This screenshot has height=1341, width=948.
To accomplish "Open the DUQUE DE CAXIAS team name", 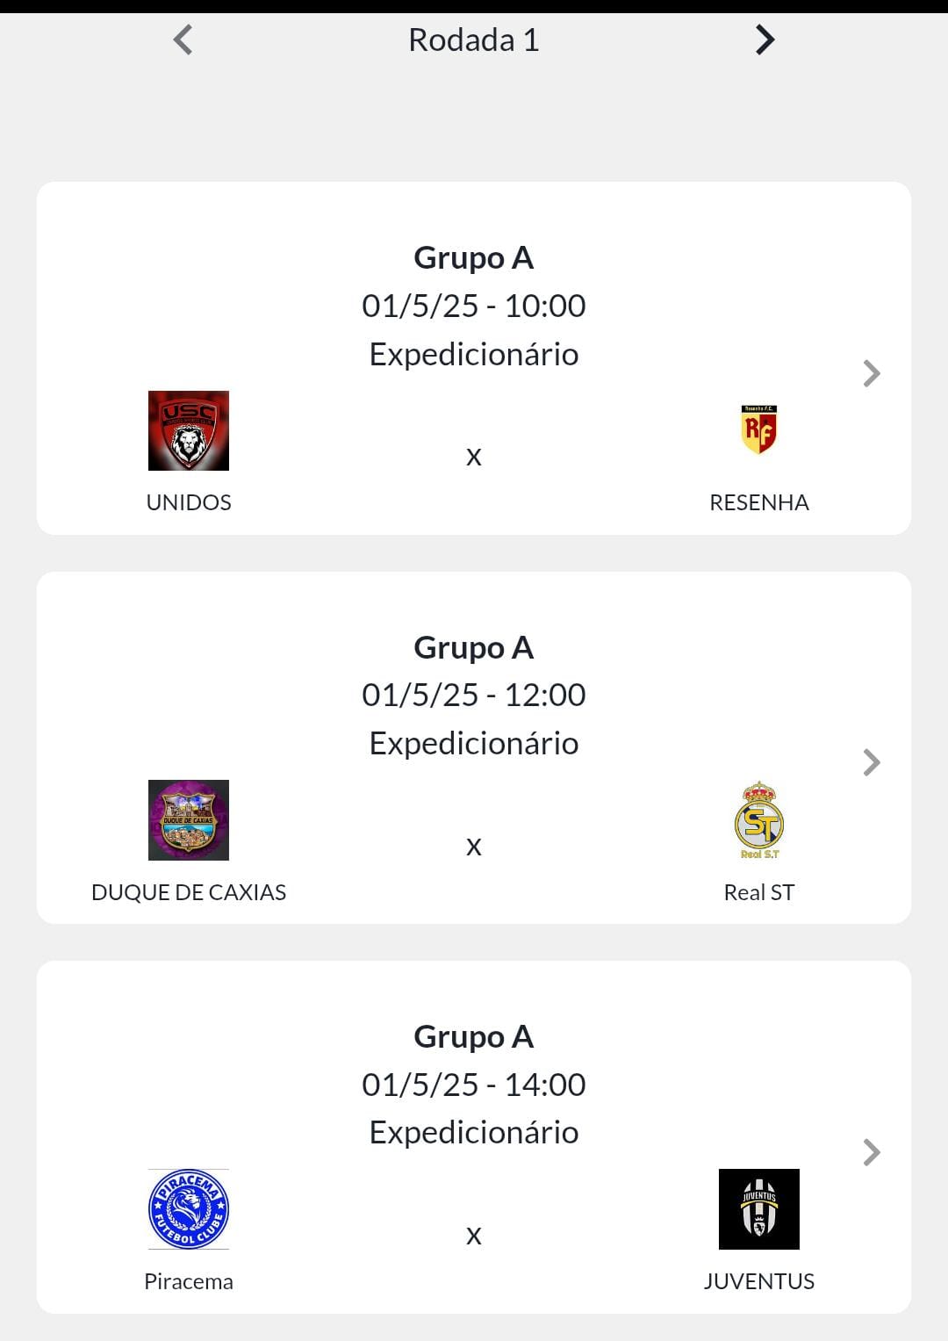I will pyautogui.click(x=189, y=892).
